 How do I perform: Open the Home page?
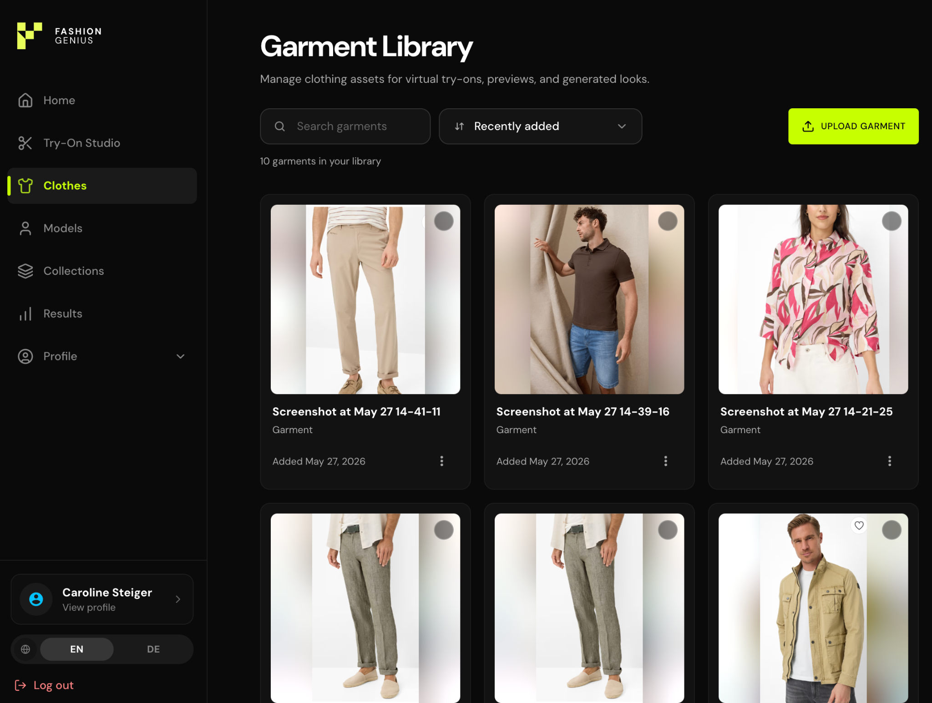pos(102,100)
